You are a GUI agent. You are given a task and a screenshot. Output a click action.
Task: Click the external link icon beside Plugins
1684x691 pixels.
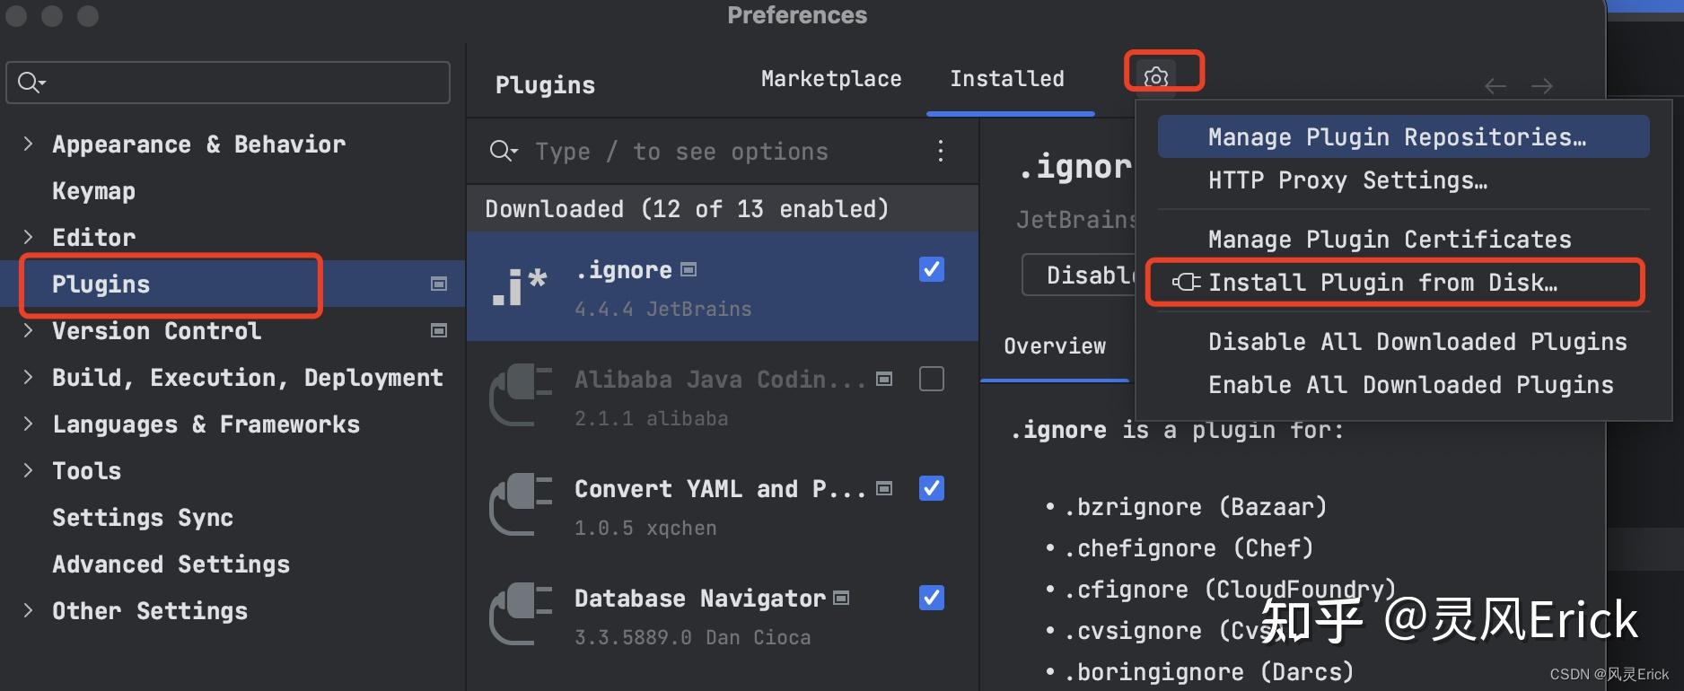pos(439,284)
